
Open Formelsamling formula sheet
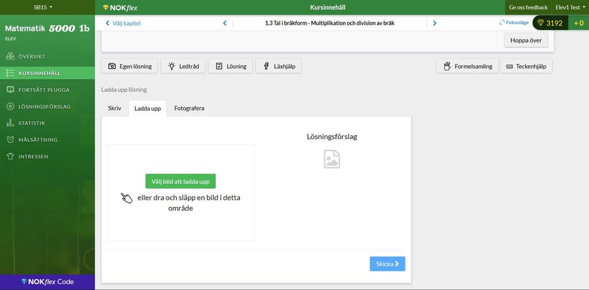(x=467, y=66)
